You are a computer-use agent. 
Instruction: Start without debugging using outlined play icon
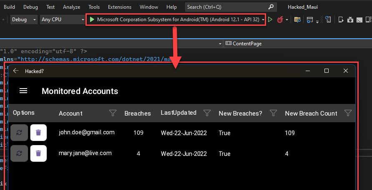(x=270, y=20)
